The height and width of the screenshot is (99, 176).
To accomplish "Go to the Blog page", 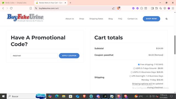I will [x=111, y=19].
